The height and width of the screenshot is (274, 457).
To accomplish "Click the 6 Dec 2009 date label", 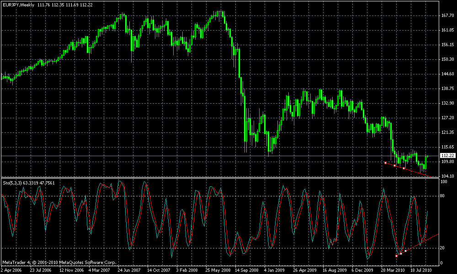I will point(362,270).
